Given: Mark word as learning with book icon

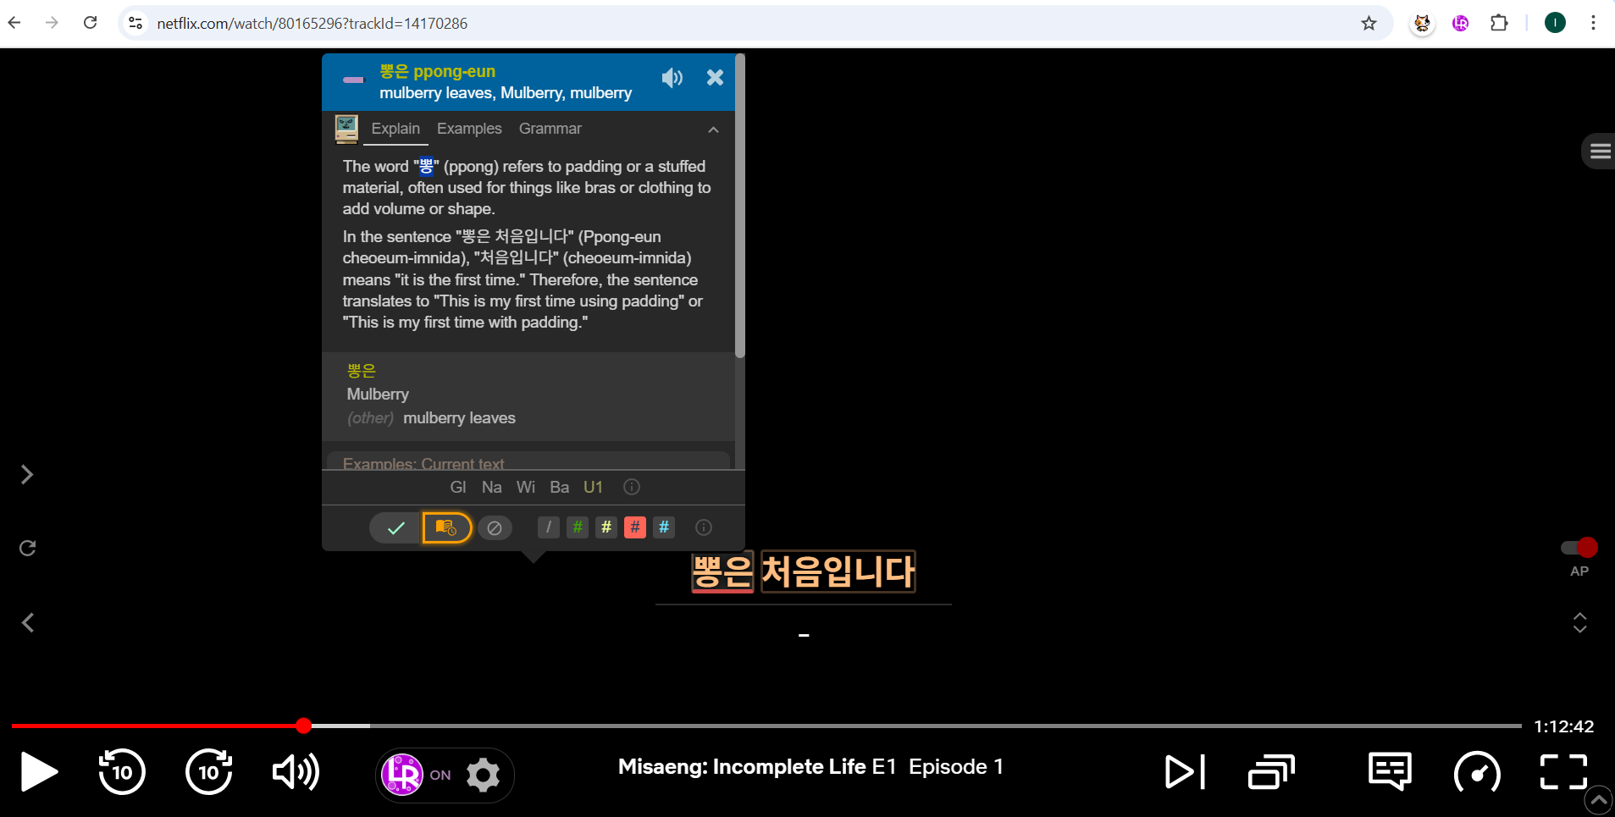Looking at the screenshot, I should tap(446, 528).
